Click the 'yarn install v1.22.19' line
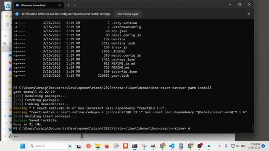269x151 pixels. (34, 92)
